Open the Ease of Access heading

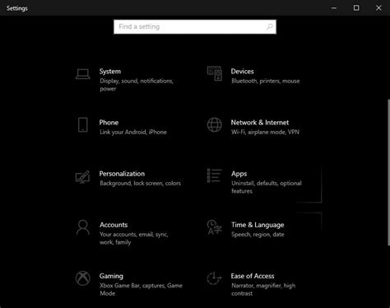point(253,276)
